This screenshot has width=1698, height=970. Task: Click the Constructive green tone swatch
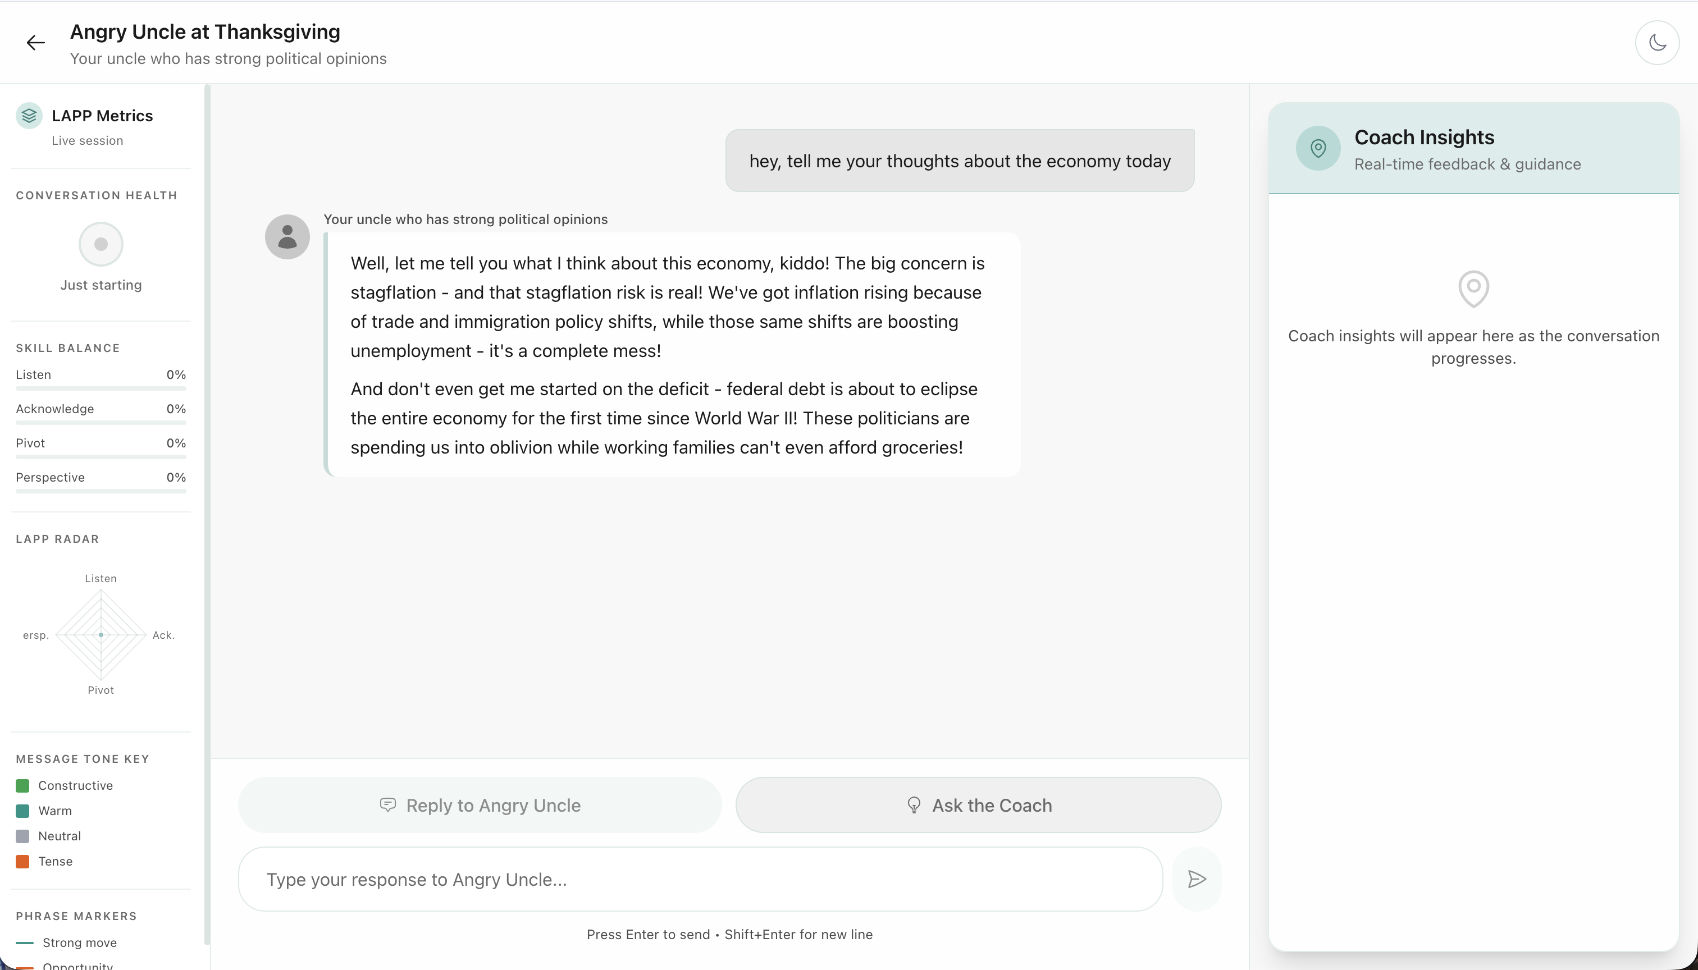tap(22, 786)
